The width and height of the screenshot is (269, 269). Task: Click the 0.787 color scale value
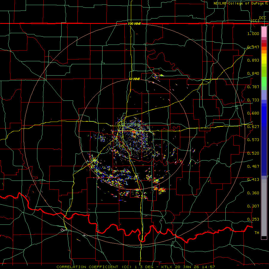(x=253, y=87)
